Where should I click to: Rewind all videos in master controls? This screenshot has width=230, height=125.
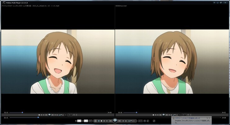[110, 121]
